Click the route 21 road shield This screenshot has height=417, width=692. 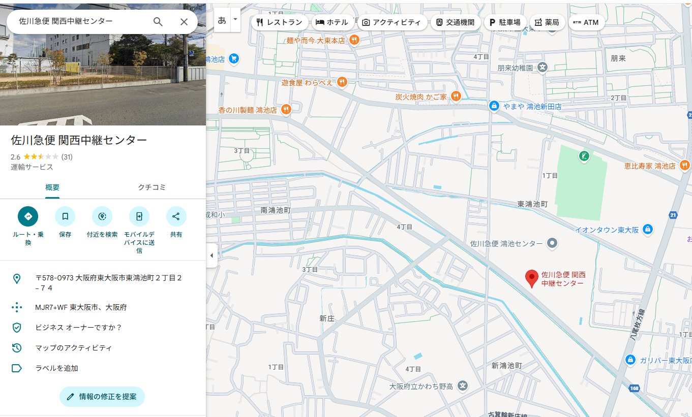point(673,215)
